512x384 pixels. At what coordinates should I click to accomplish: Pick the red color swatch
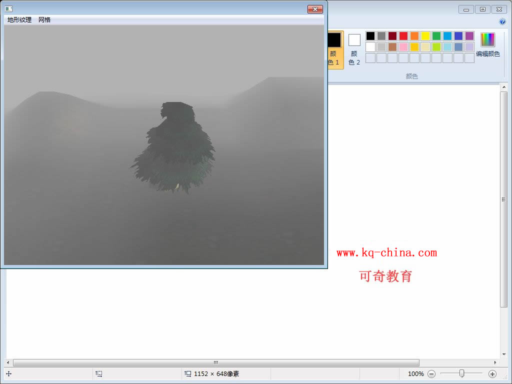tap(403, 36)
